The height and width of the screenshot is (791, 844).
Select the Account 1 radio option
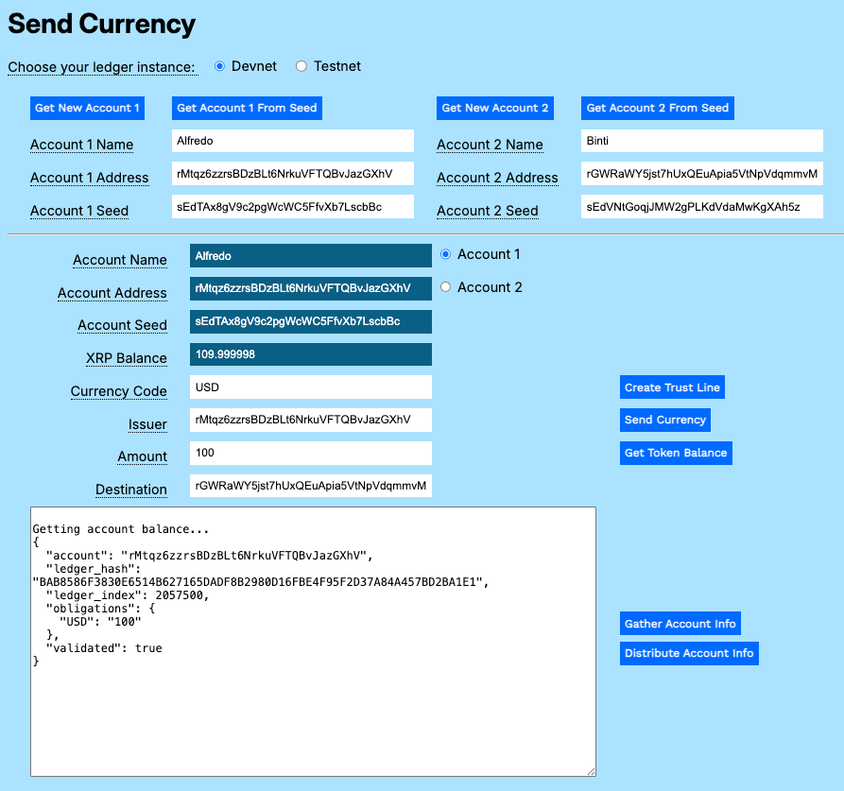pos(445,253)
